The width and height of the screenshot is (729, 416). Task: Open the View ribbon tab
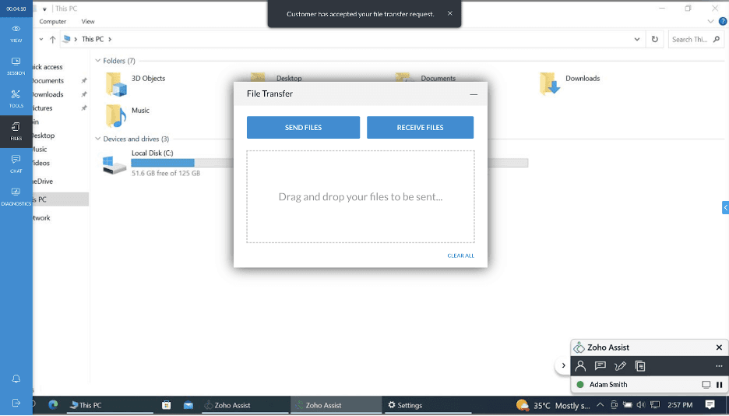pos(88,21)
